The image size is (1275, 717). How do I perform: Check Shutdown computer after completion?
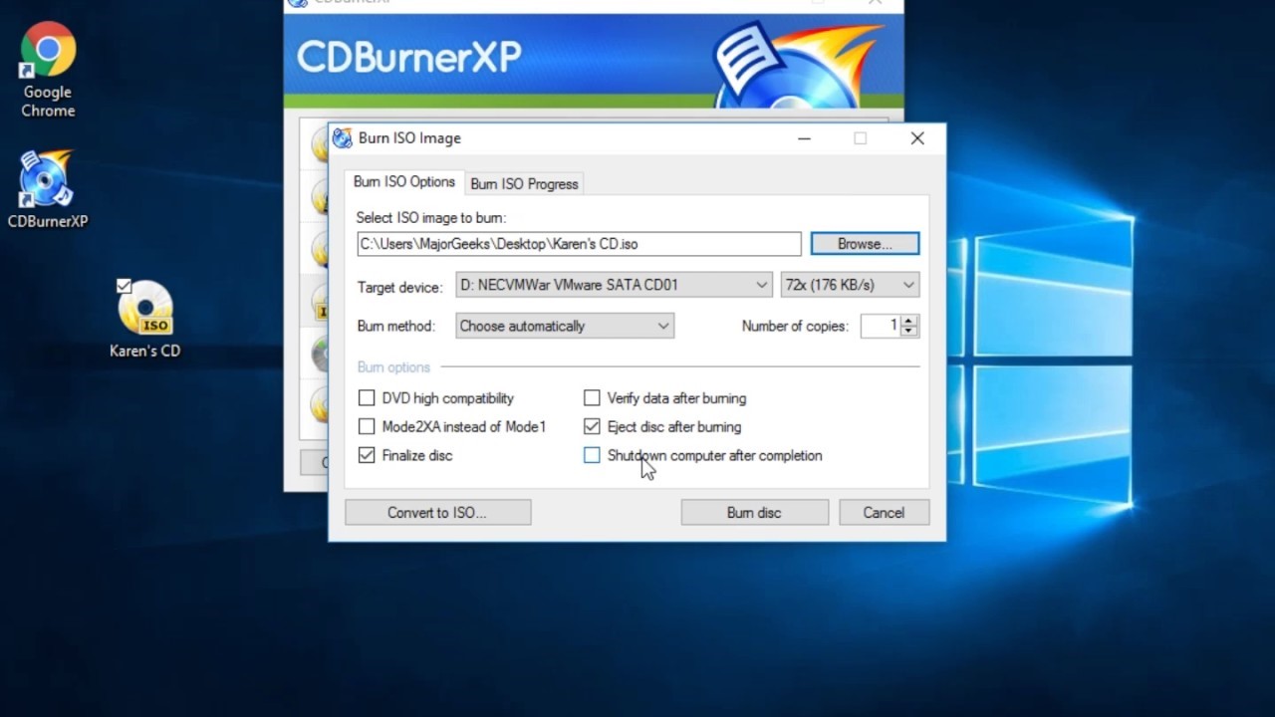click(592, 455)
